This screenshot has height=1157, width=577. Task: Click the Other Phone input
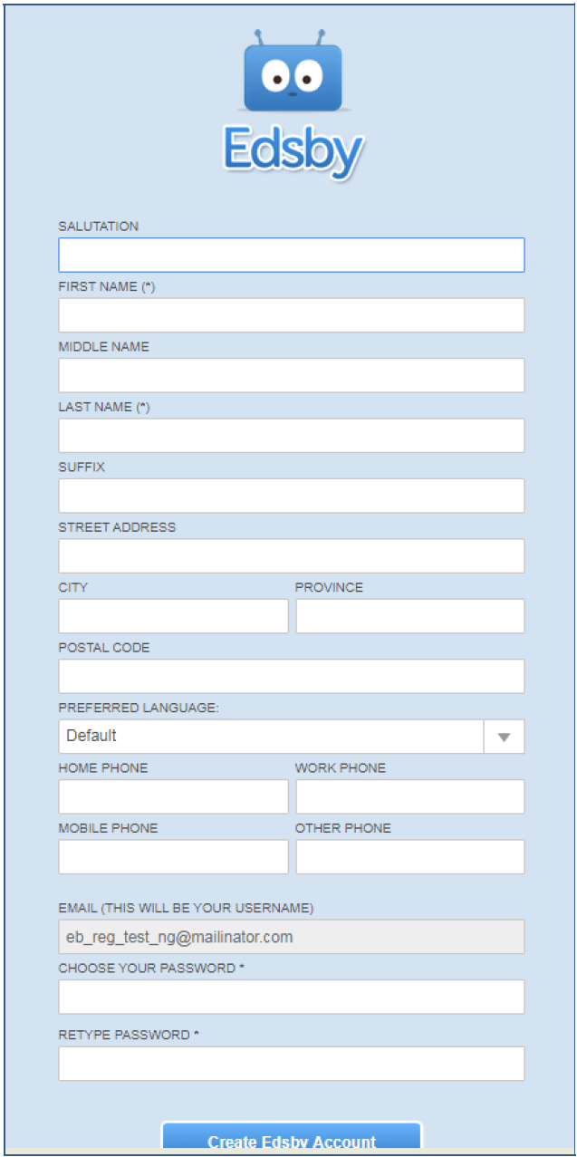tap(410, 857)
